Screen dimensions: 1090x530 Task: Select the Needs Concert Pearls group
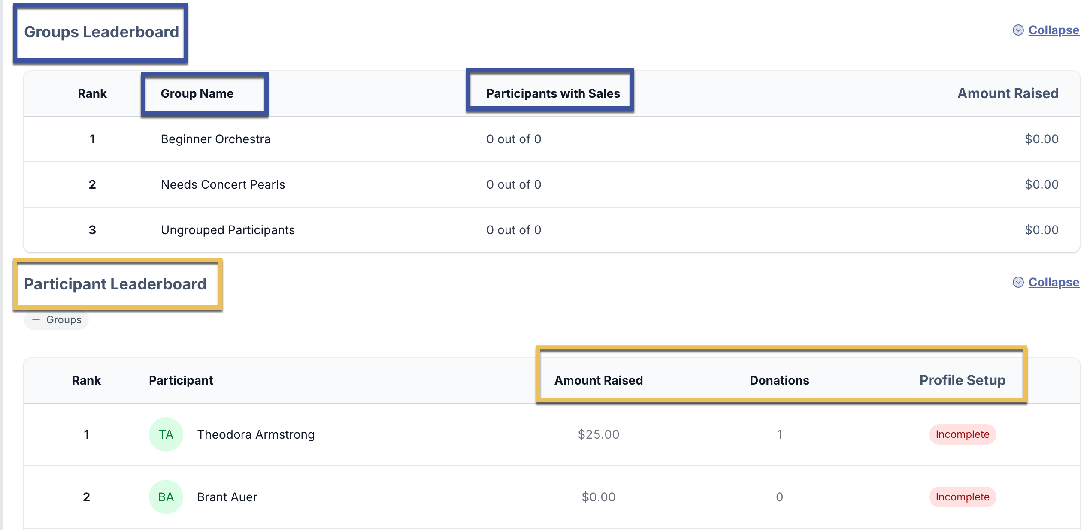click(223, 184)
